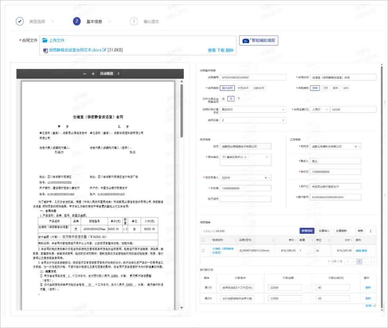Click the zoom out minus icon in viewer

84,74
